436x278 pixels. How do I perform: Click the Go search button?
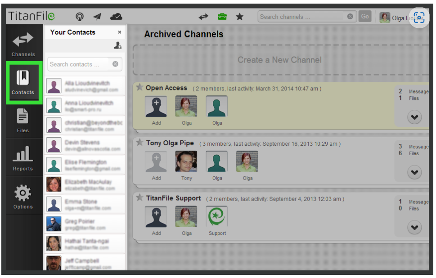click(x=365, y=16)
